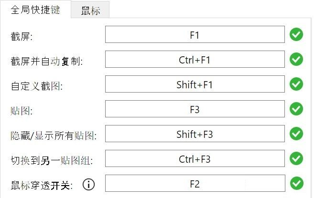Select the 全局快捷键 tab

[x=35, y=10]
